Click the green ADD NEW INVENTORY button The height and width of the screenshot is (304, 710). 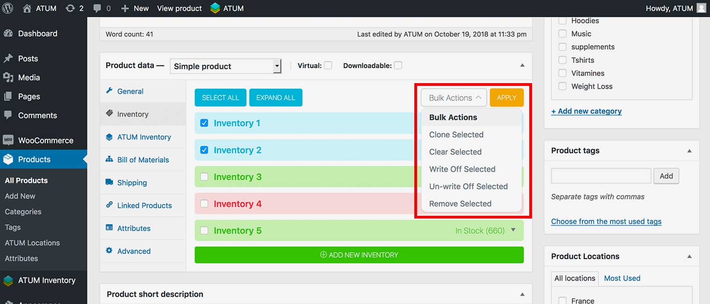tap(359, 255)
